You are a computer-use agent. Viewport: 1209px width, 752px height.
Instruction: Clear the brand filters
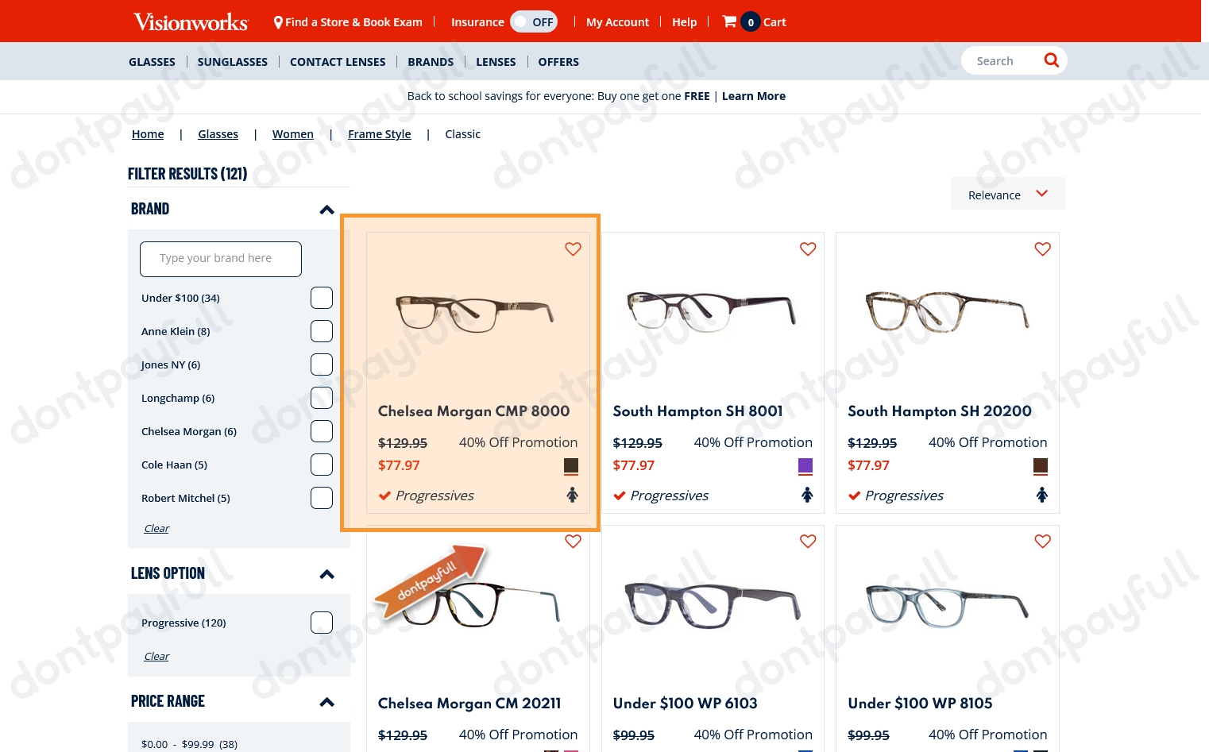[156, 527]
